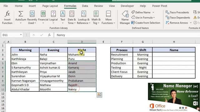Select the Shift cell for Testing (Night)
200x112 pixels.
click(x=142, y=68)
